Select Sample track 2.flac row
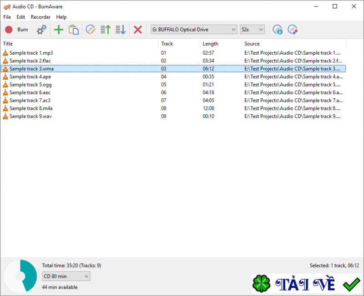The width and height of the screenshot is (364, 296). pyautogui.click(x=173, y=61)
